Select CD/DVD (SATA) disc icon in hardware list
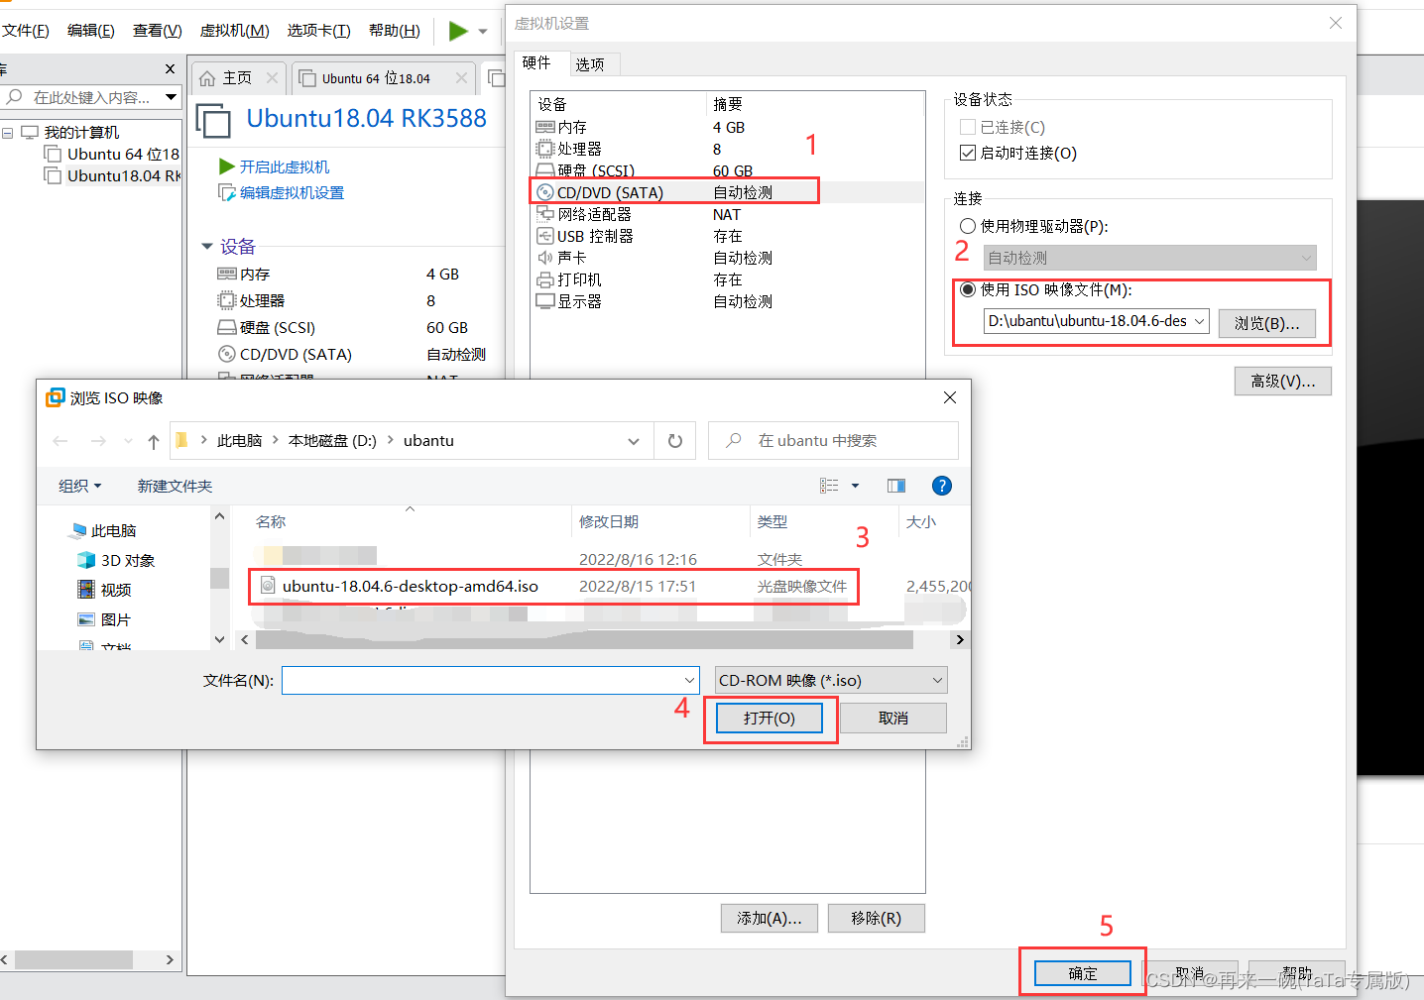 click(x=545, y=192)
